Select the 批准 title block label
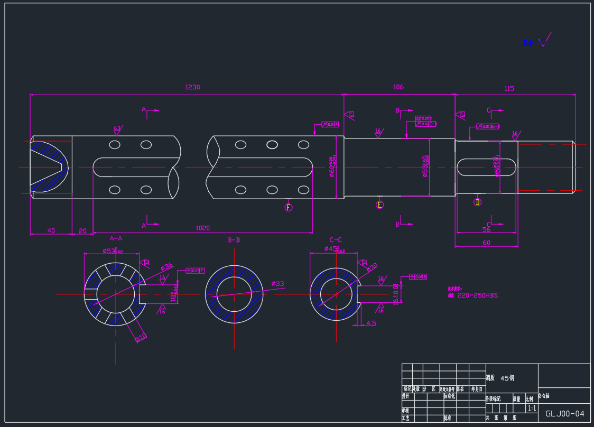This screenshot has height=427, width=594. click(x=448, y=419)
